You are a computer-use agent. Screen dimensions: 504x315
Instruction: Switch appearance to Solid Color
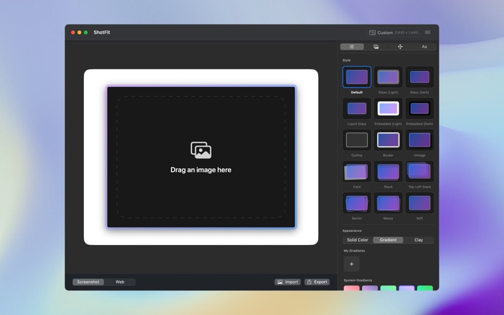point(357,240)
